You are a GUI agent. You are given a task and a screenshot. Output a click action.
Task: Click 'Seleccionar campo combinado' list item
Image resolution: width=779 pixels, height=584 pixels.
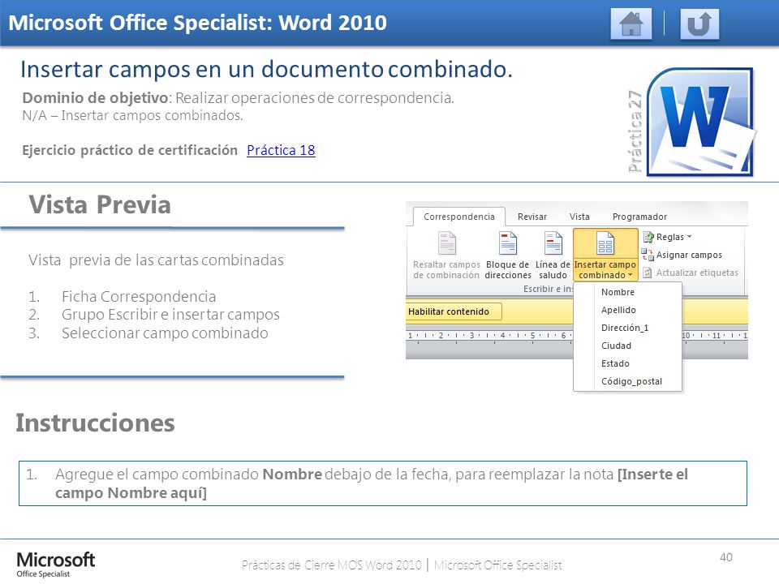click(165, 333)
